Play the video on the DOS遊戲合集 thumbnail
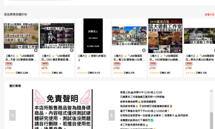The height and width of the screenshot is (129, 215). [x=180, y=50]
